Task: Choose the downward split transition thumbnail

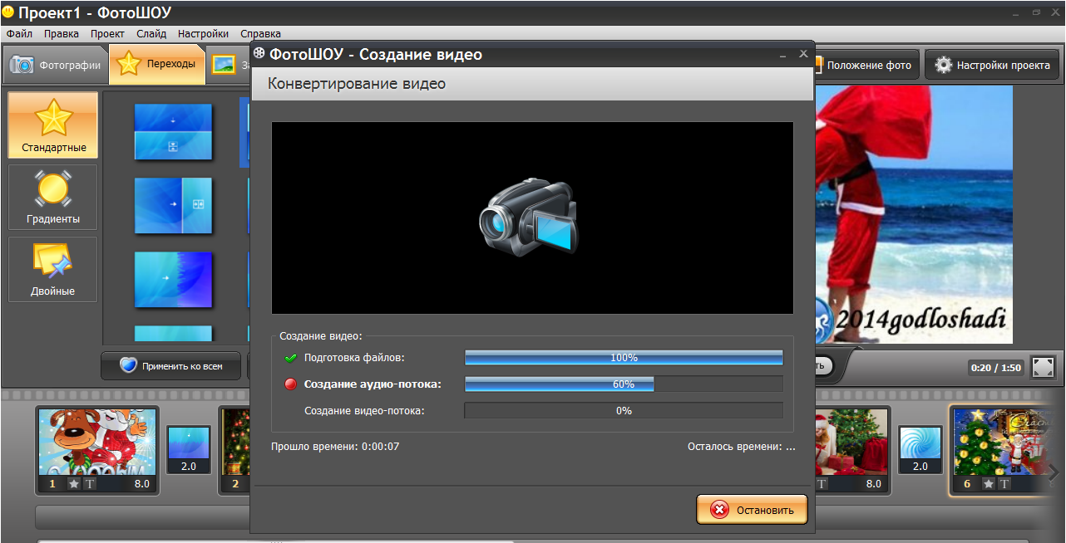Action: (x=174, y=131)
